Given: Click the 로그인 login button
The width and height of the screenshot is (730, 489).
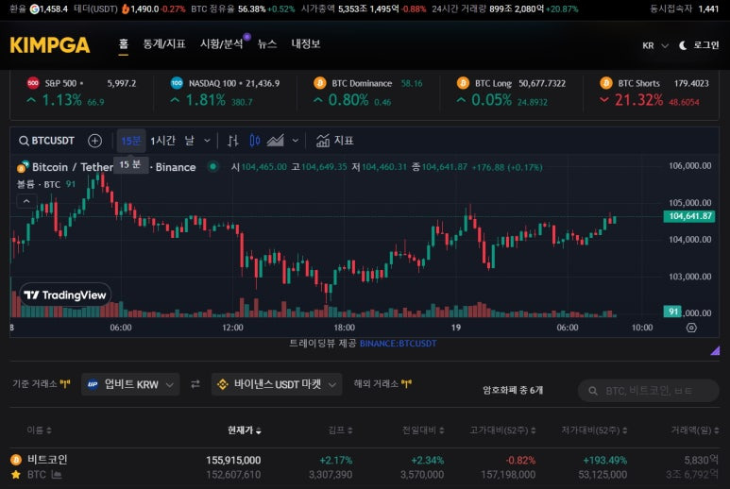Looking at the screenshot, I should [705, 45].
